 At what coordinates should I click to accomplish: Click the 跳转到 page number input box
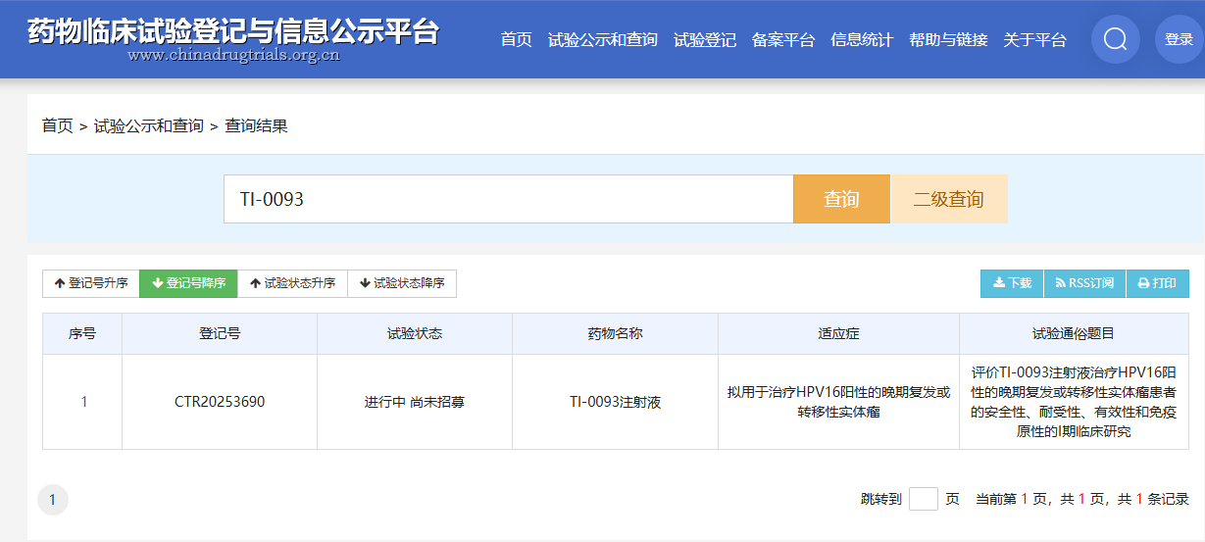tap(923, 499)
